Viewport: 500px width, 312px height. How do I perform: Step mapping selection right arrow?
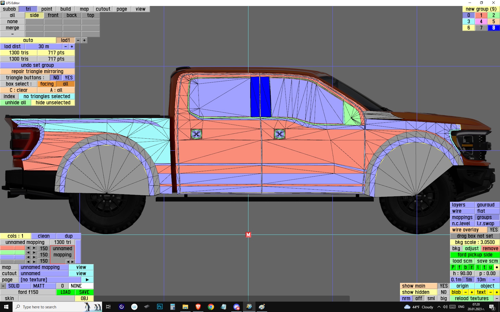(73, 262)
